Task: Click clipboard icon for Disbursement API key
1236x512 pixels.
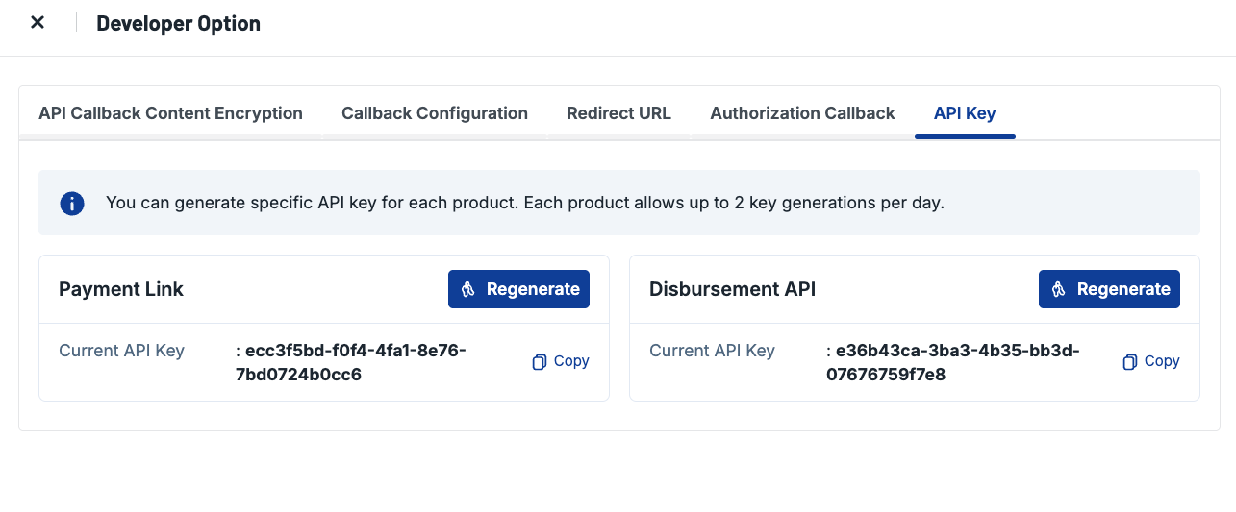Action: [x=1130, y=362]
